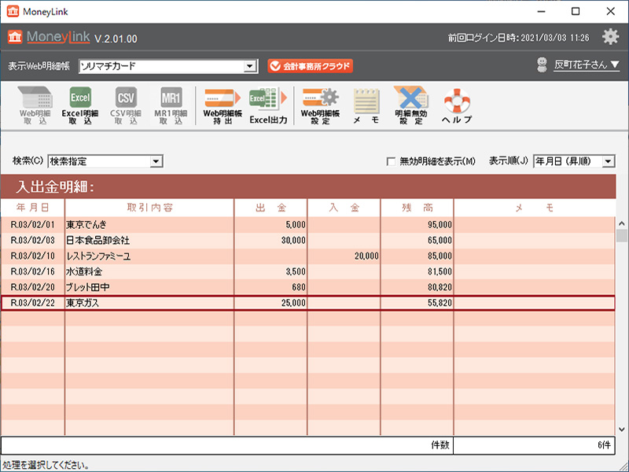Open Web明細帳設定 settings
Image resolution: width=629 pixels, height=472 pixels.
320,106
